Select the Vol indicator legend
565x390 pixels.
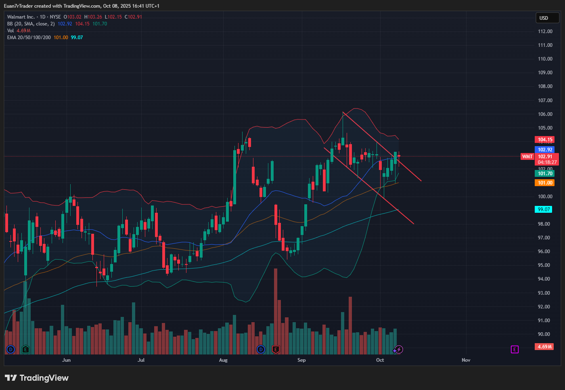(10, 31)
